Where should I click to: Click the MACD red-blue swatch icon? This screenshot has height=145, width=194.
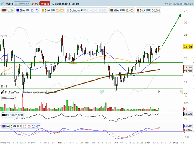pyautogui.click(x=3, y=126)
